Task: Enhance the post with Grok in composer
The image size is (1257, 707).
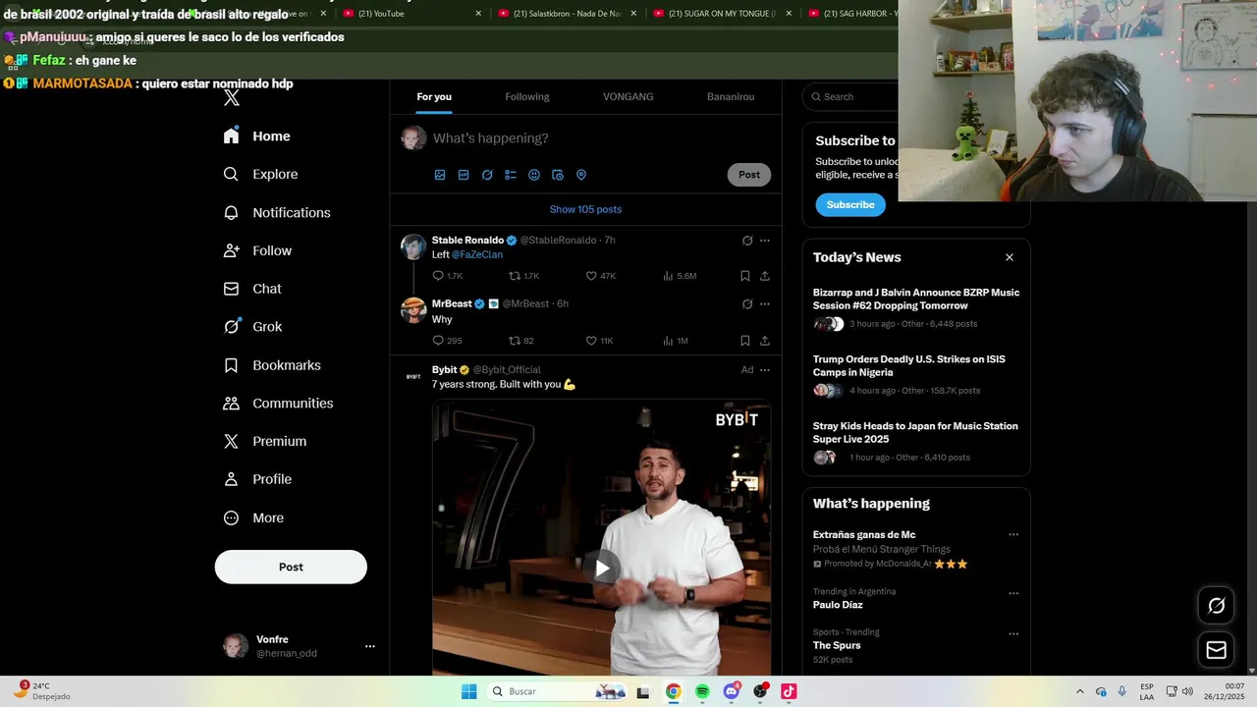Action: pos(487,175)
